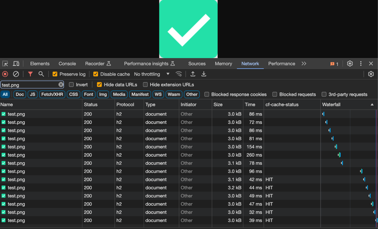Clear the test.png filter text
The image size is (378, 229).
click(61, 84)
